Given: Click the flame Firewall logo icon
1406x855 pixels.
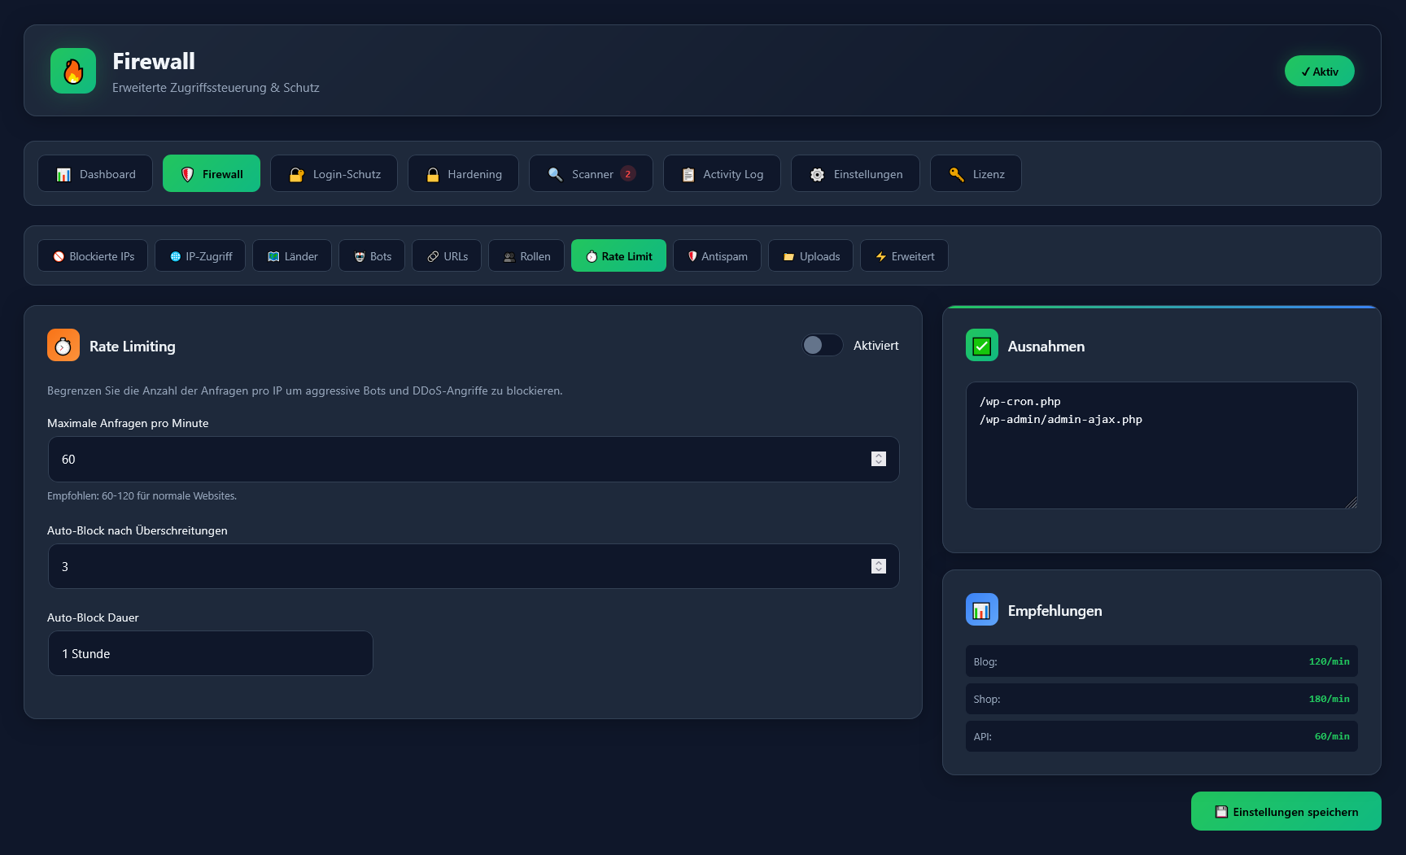Looking at the screenshot, I should pyautogui.click(x=73, y=71).
